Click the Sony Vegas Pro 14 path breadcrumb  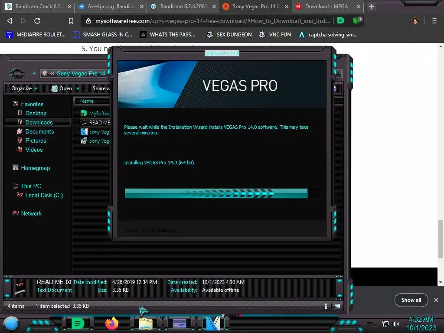81,73
